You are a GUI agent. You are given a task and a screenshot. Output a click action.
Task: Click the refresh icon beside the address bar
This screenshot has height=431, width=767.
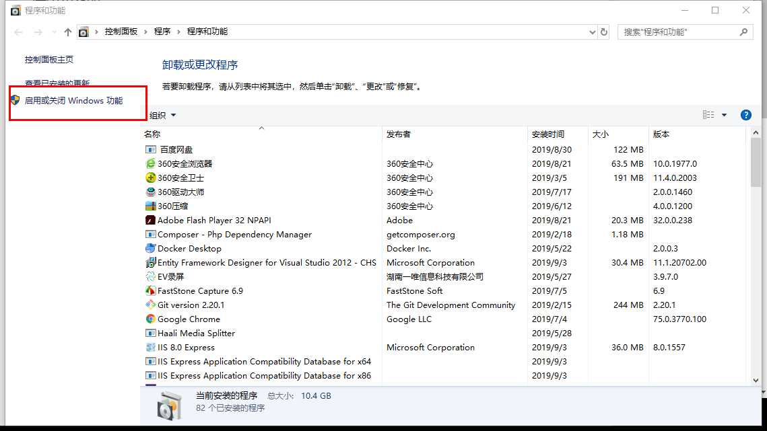coord(604,32)
